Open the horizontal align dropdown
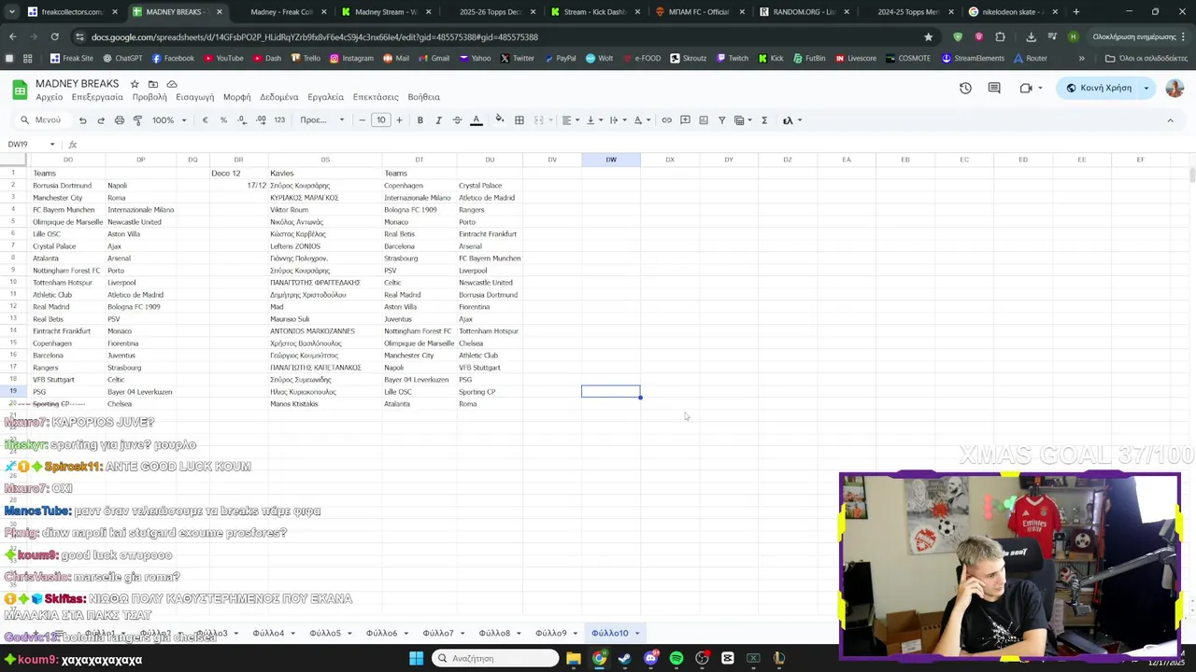The width and height of the screenshot is (1196, 672). tap(569, 120)
